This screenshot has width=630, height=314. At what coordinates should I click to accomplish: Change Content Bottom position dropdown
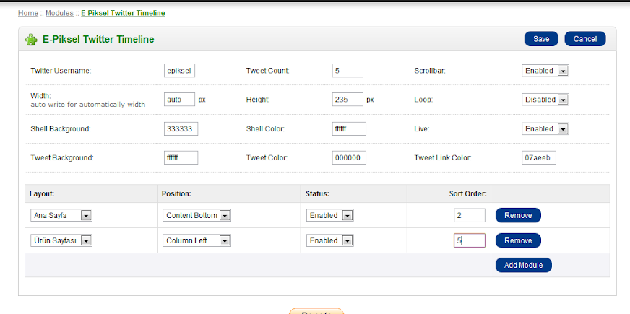[197, 215]
